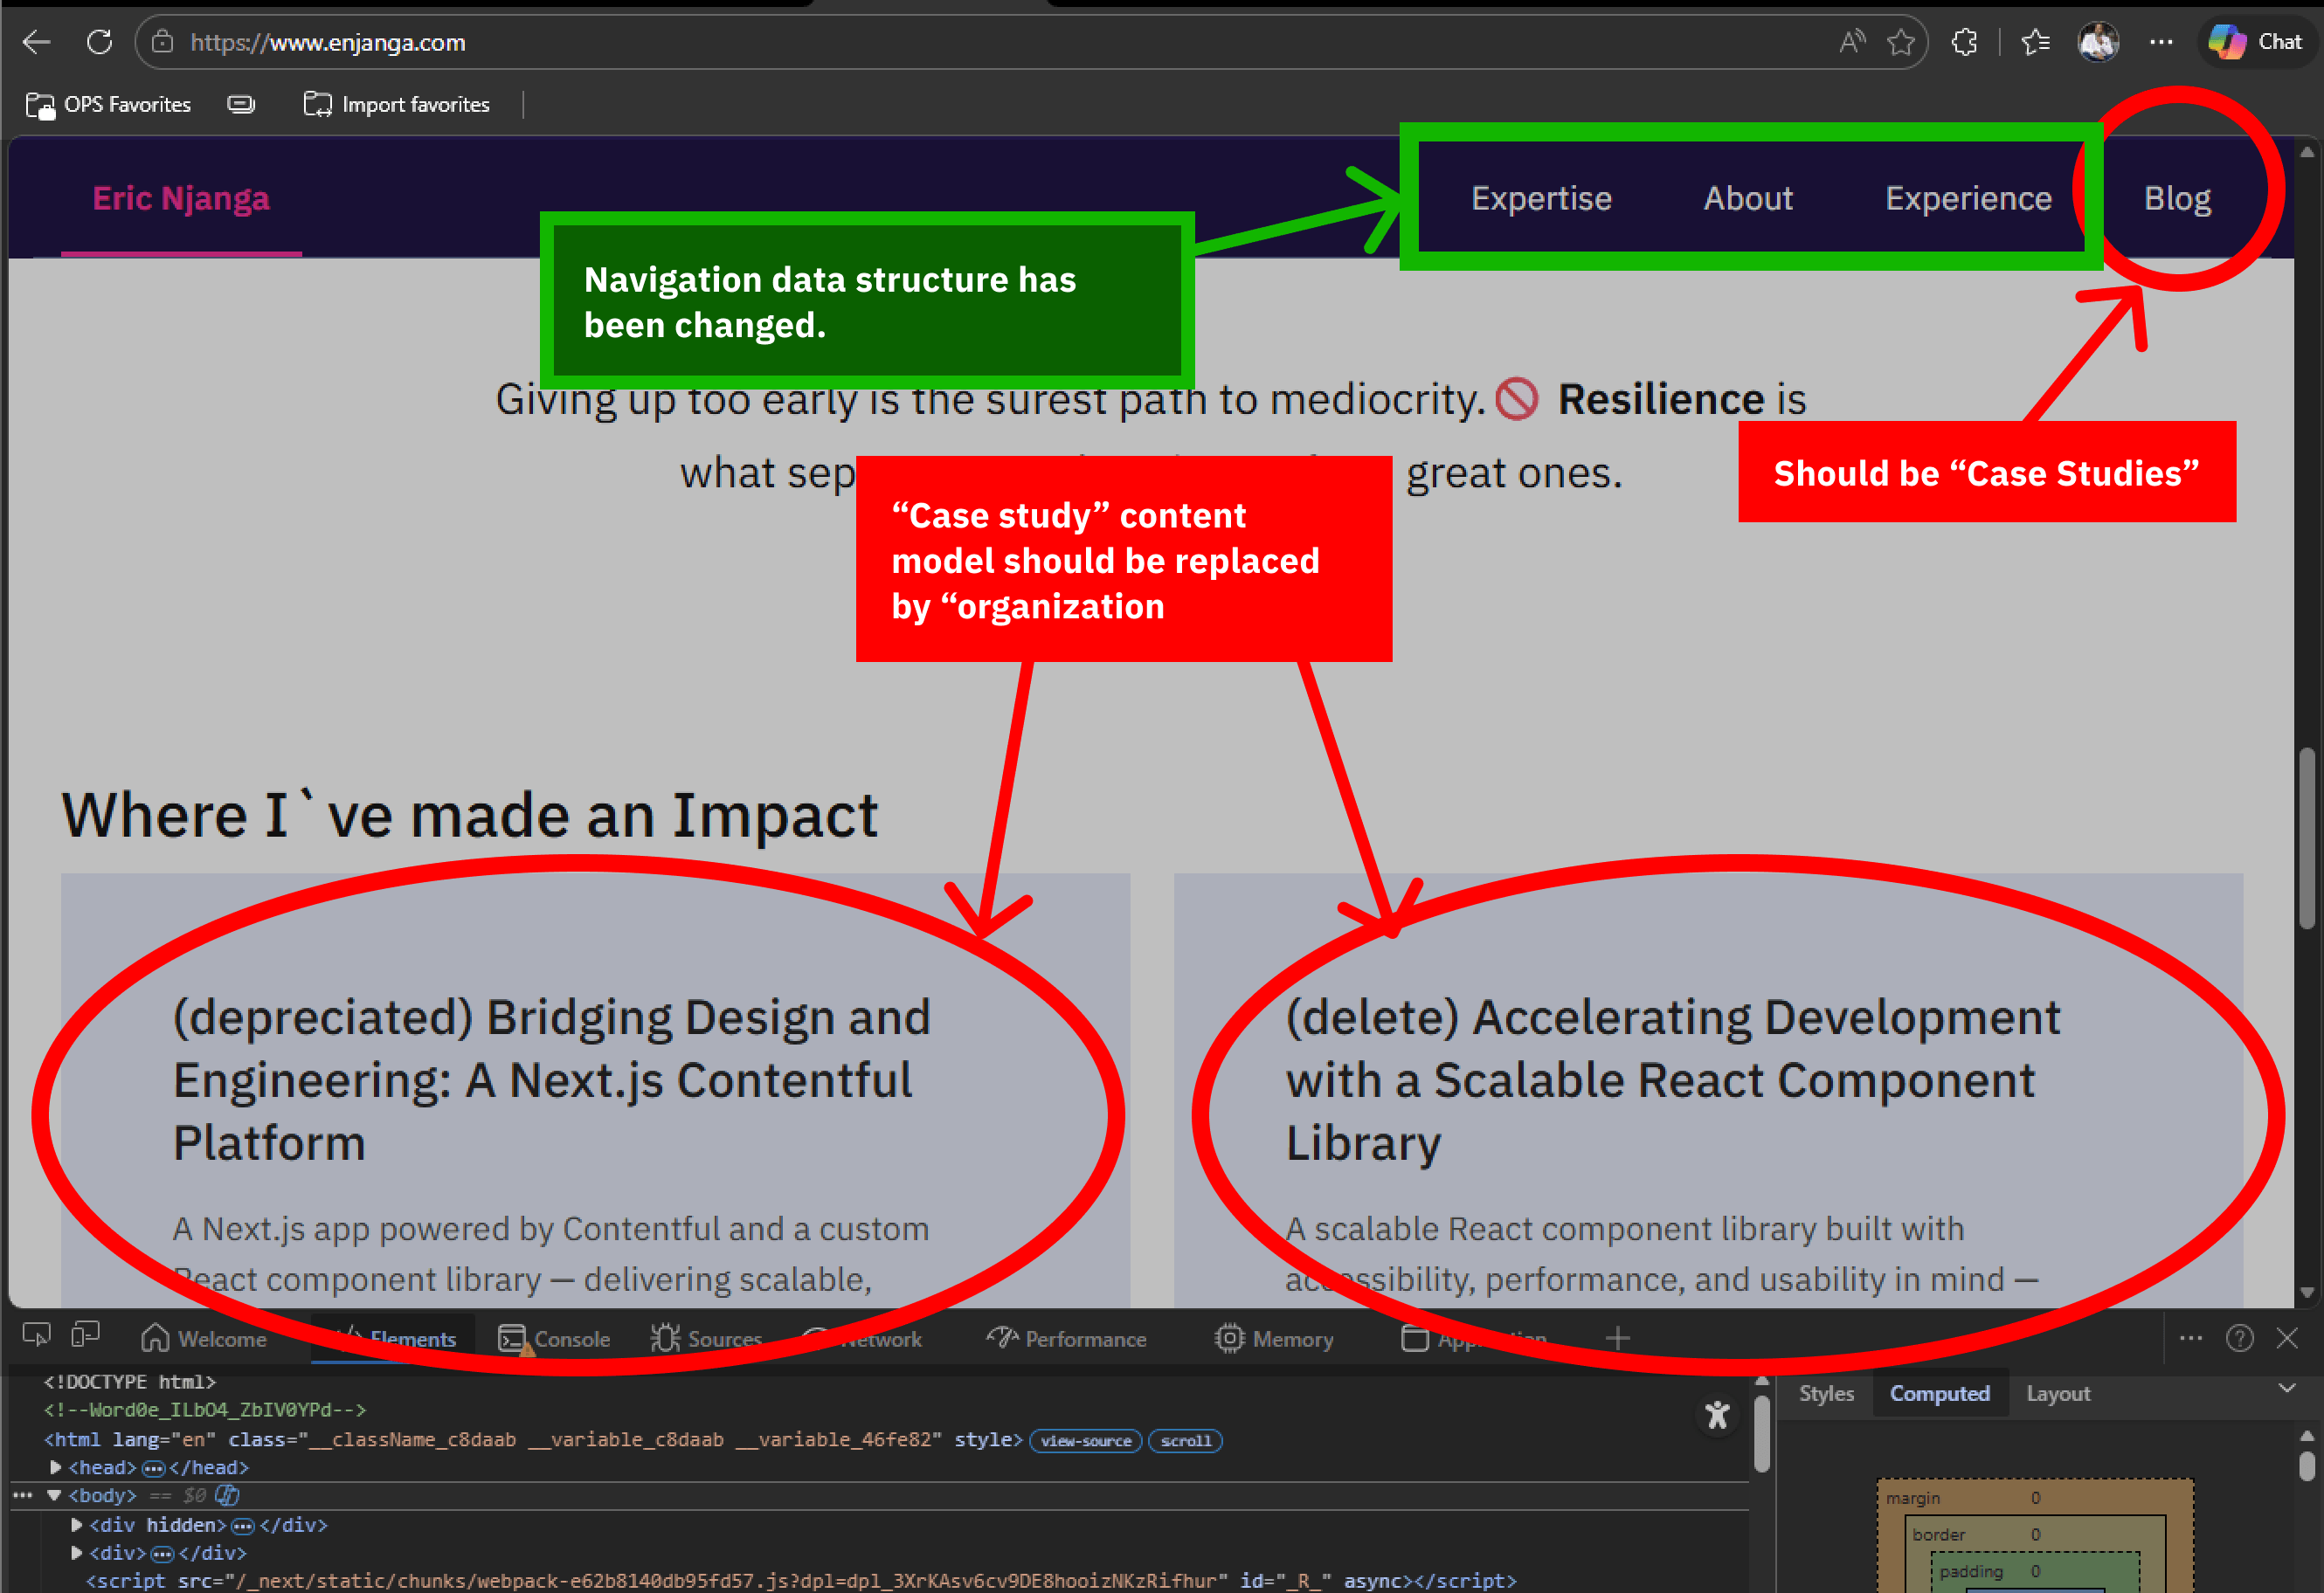This screenshot has height=1593, width=2324.
Task: Open the About navigation link
Action: click(1748, 198)
